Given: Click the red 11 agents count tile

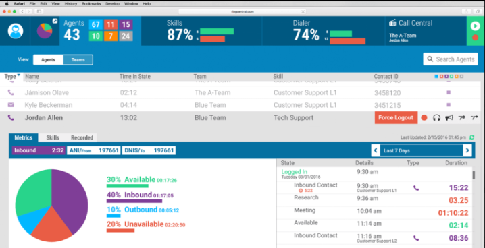Looking at the screenshot, I should (x=110, y=24).
